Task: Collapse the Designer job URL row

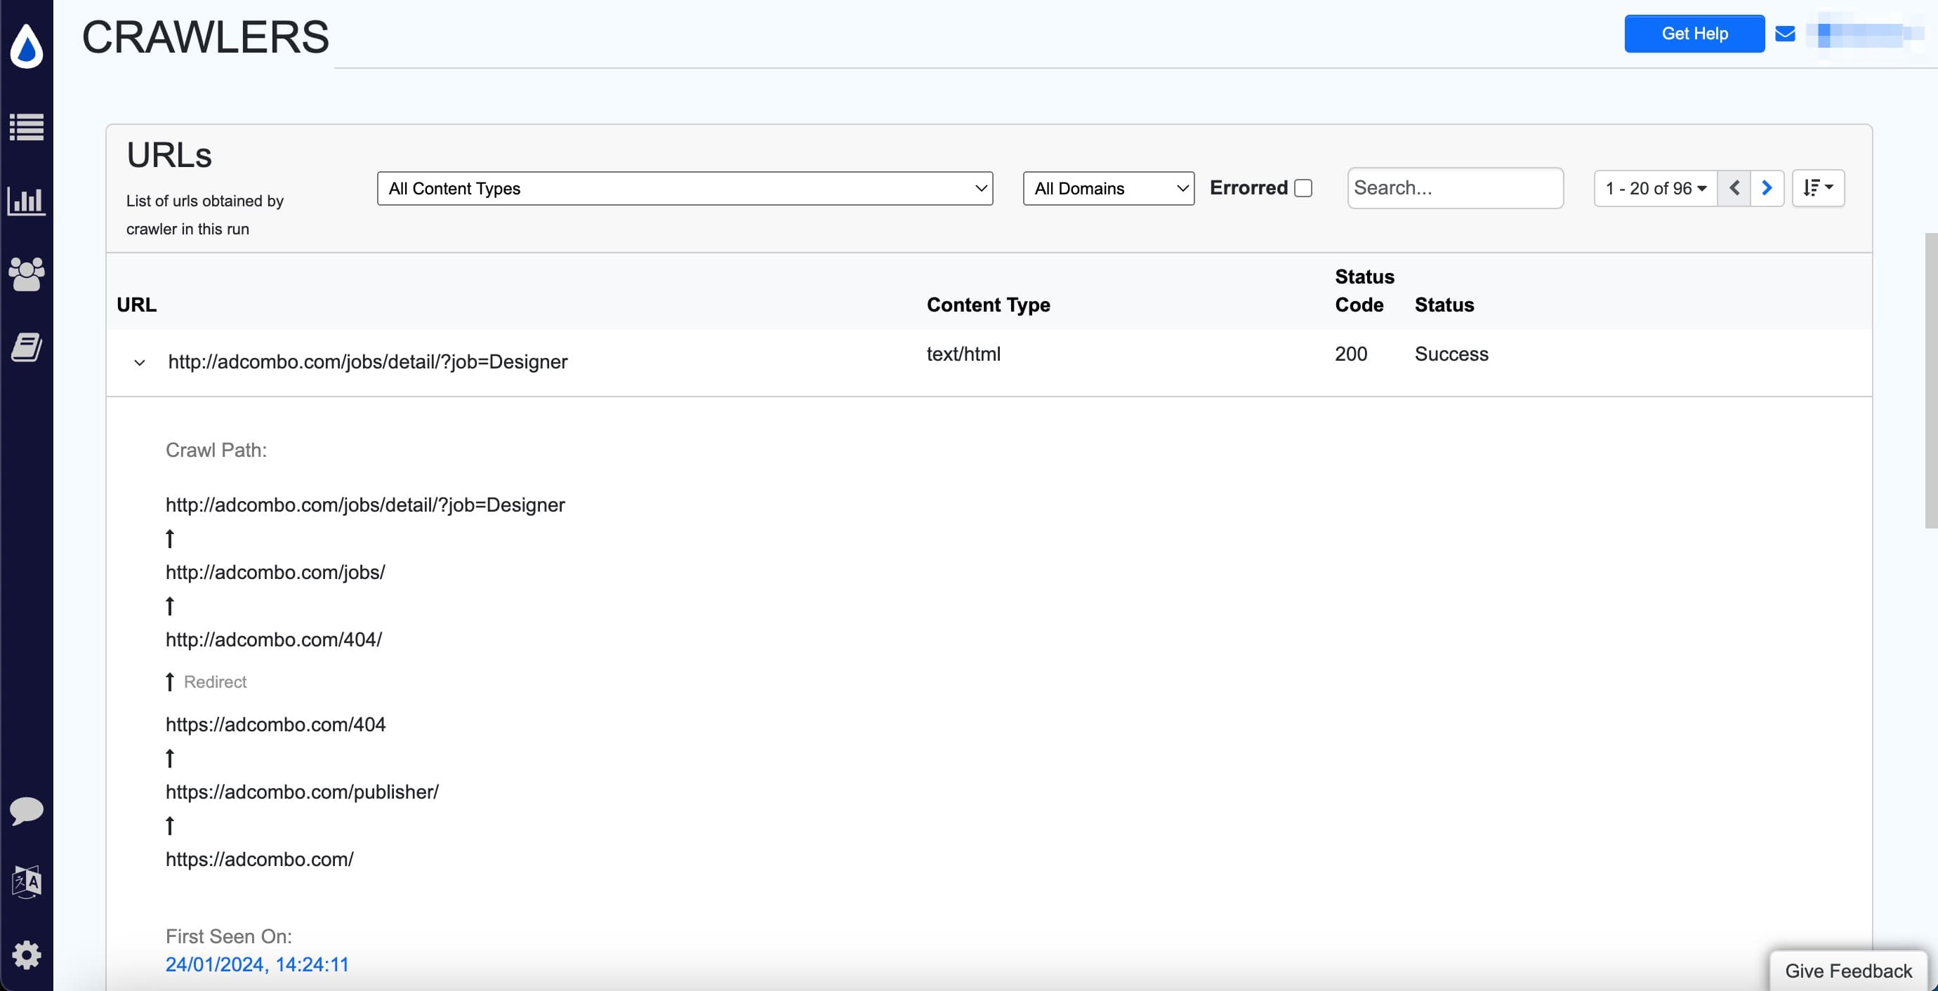Action: (139, 362)
